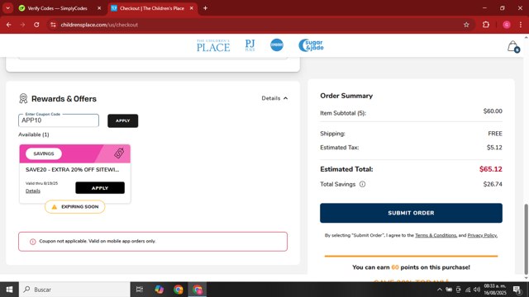
Task: View site information icon in address bar
Action: click(53, 25)
